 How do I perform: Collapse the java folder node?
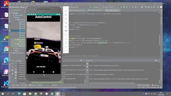pos(14,17)
